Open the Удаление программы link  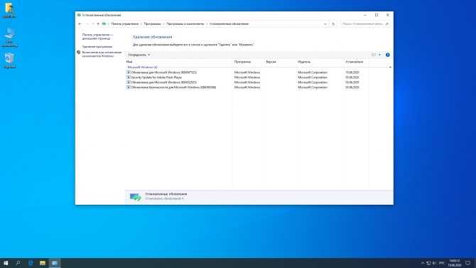tap(97, 47)
